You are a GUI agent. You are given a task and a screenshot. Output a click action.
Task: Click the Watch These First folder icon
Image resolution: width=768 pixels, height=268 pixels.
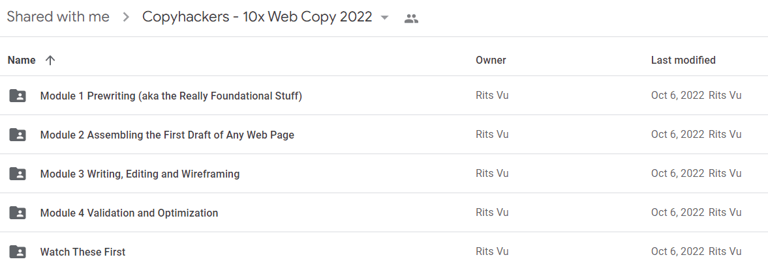coord(18,252)
